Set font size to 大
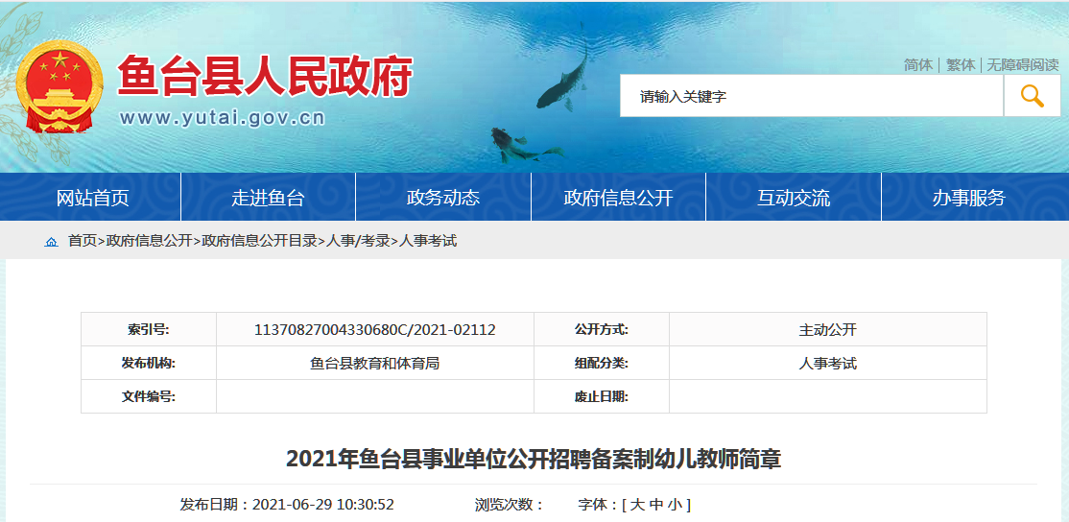The height and width of the screenshot is (522, 1069). tap(637, 505)
